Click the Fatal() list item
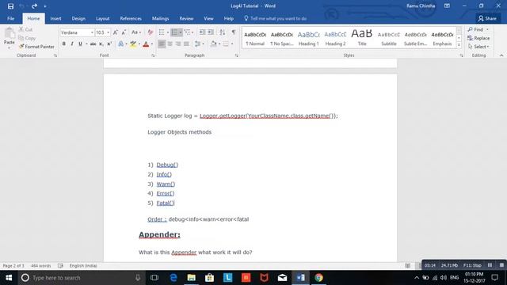The image size is (507, 285). coord(166,203)
